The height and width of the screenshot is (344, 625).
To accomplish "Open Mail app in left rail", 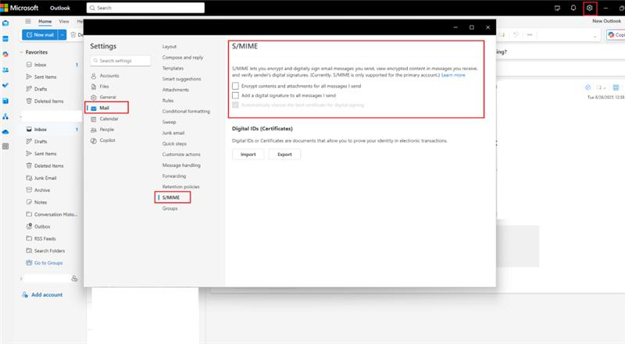I will pyautogui.click(x=5, y=23).
